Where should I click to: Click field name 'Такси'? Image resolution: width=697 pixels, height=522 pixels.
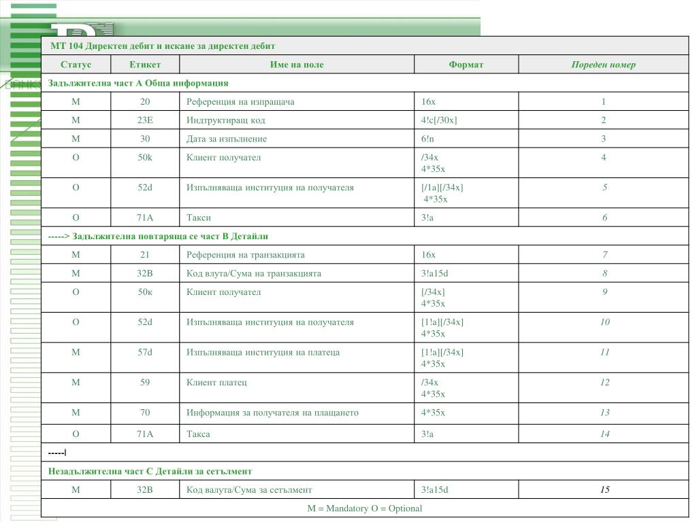click(198, 218)
